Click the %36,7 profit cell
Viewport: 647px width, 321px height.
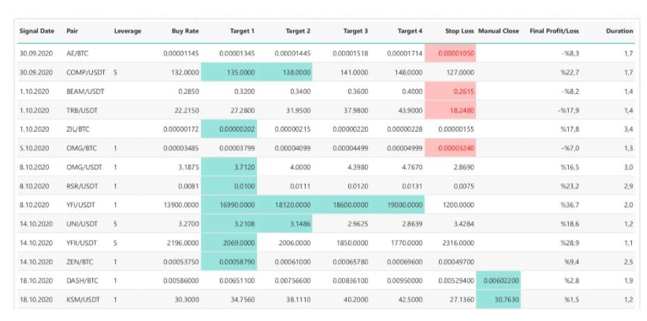tap(572, 205)
